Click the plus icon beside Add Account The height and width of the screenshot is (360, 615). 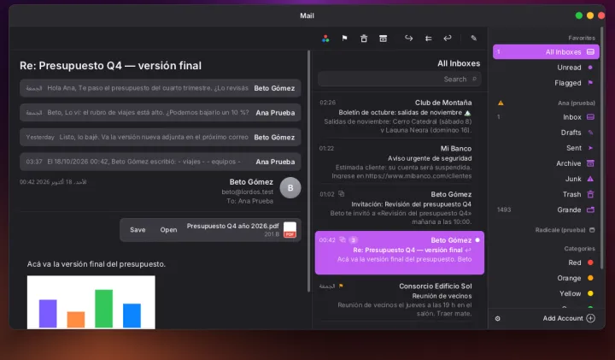click(591, 318)
